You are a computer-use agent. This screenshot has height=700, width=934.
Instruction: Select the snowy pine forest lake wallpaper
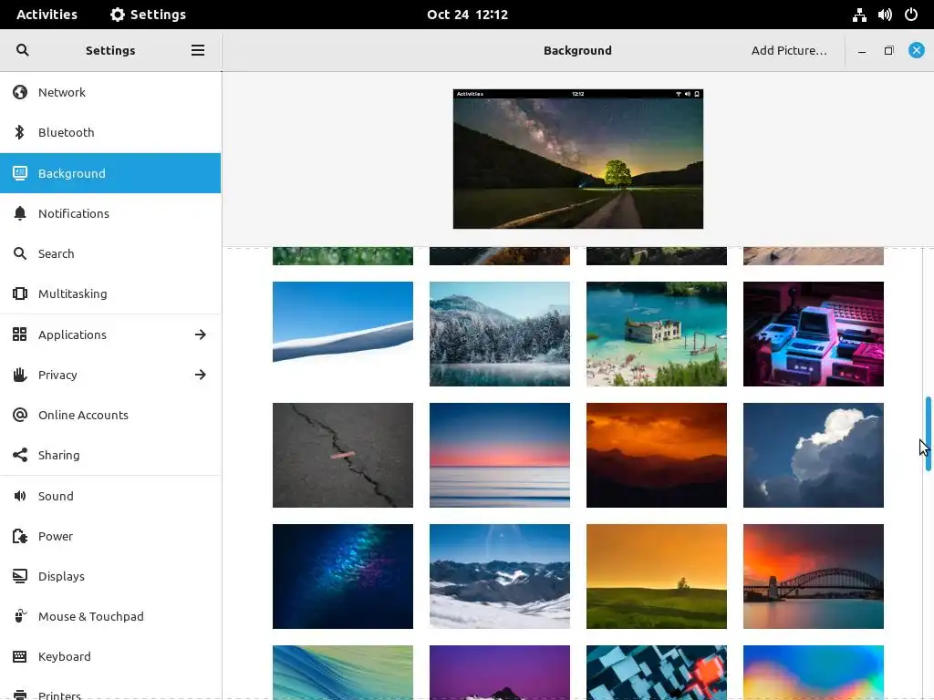[x=499, y=334]
